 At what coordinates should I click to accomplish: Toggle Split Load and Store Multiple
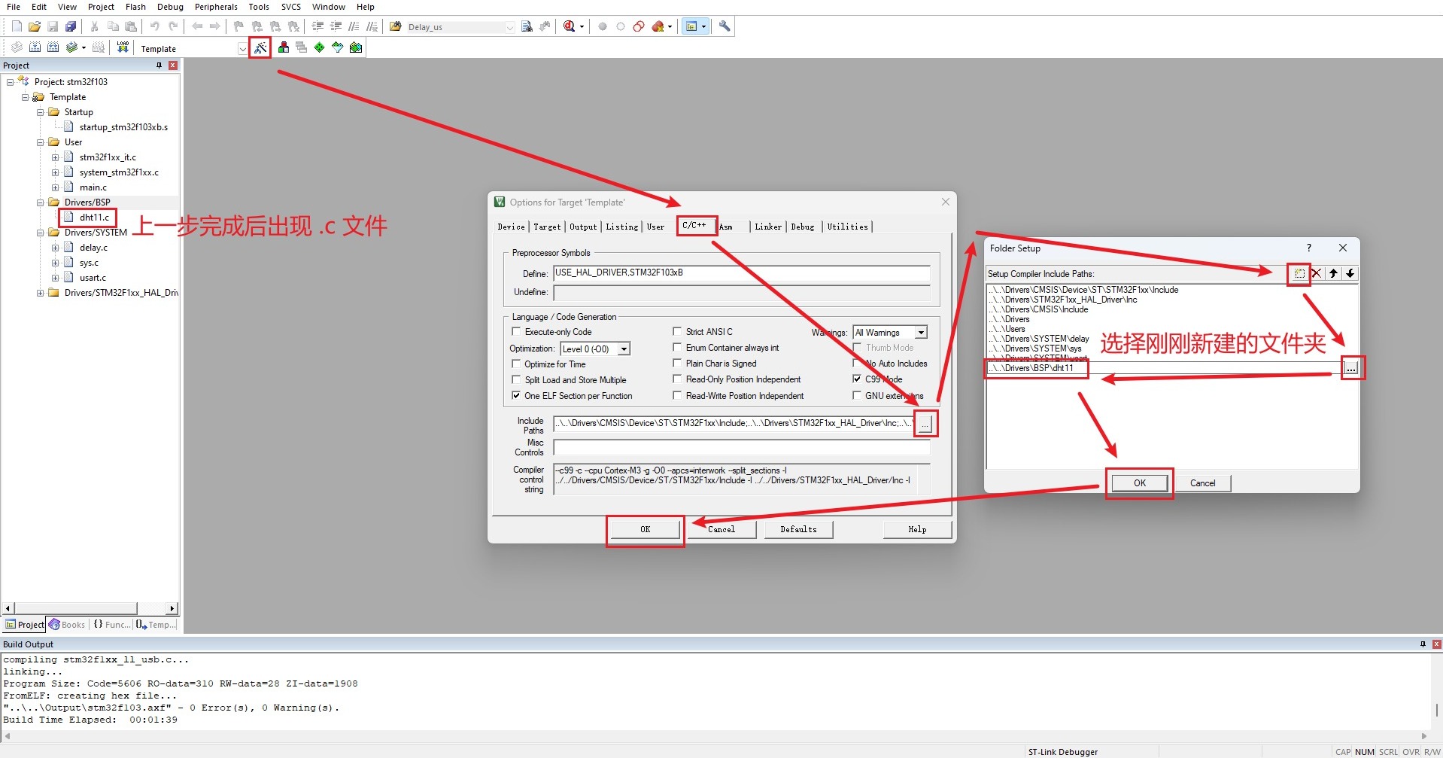pyautogui.click(x=516, y=379)
